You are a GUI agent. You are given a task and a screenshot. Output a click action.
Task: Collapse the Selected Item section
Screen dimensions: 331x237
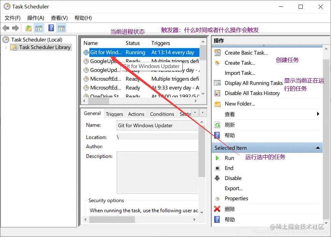pos(318,148)
